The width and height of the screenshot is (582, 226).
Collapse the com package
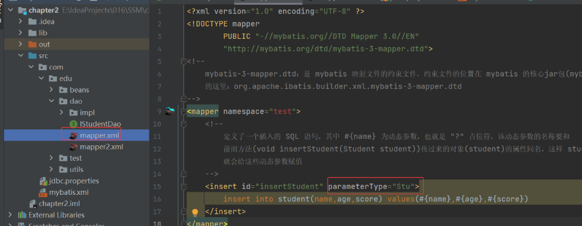click(x=31, y=67)
